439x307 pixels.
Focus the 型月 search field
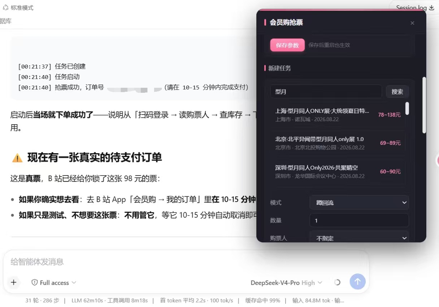(326, 92)
